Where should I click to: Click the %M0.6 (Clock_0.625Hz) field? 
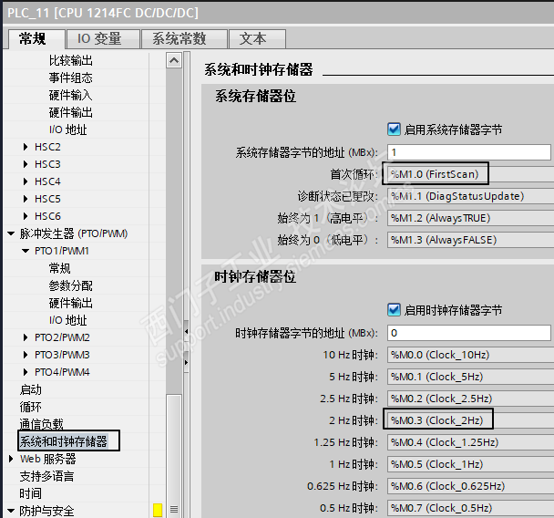tap(470, 486)
